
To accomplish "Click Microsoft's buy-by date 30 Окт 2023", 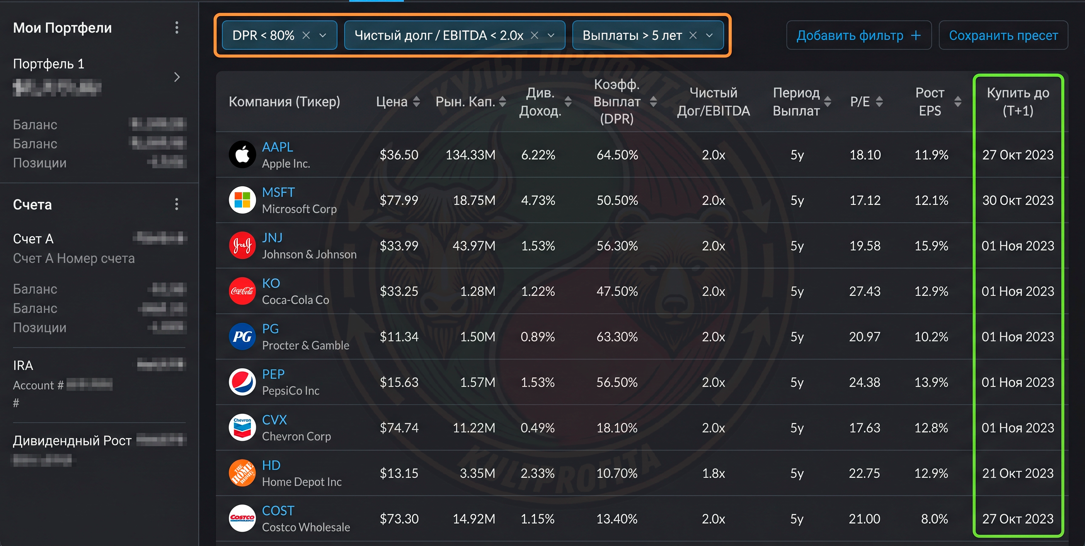I will click(x=1018, y=200).
